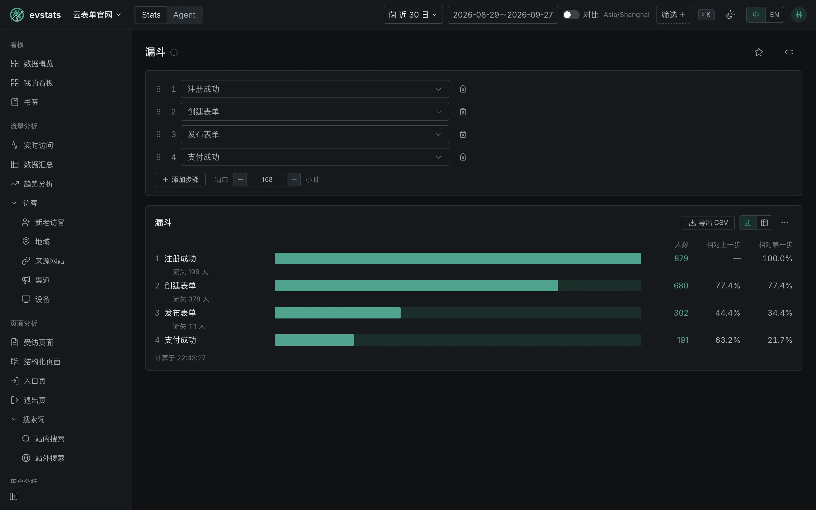
Task: Decrease window hours with minus button
Action: (x=240, y=179)
